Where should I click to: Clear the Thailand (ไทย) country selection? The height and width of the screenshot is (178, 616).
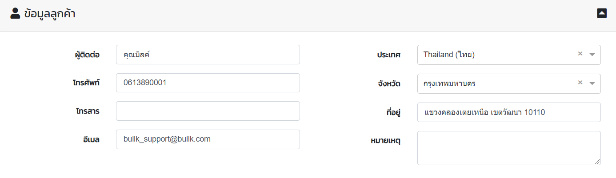click(x=580, y=54)
